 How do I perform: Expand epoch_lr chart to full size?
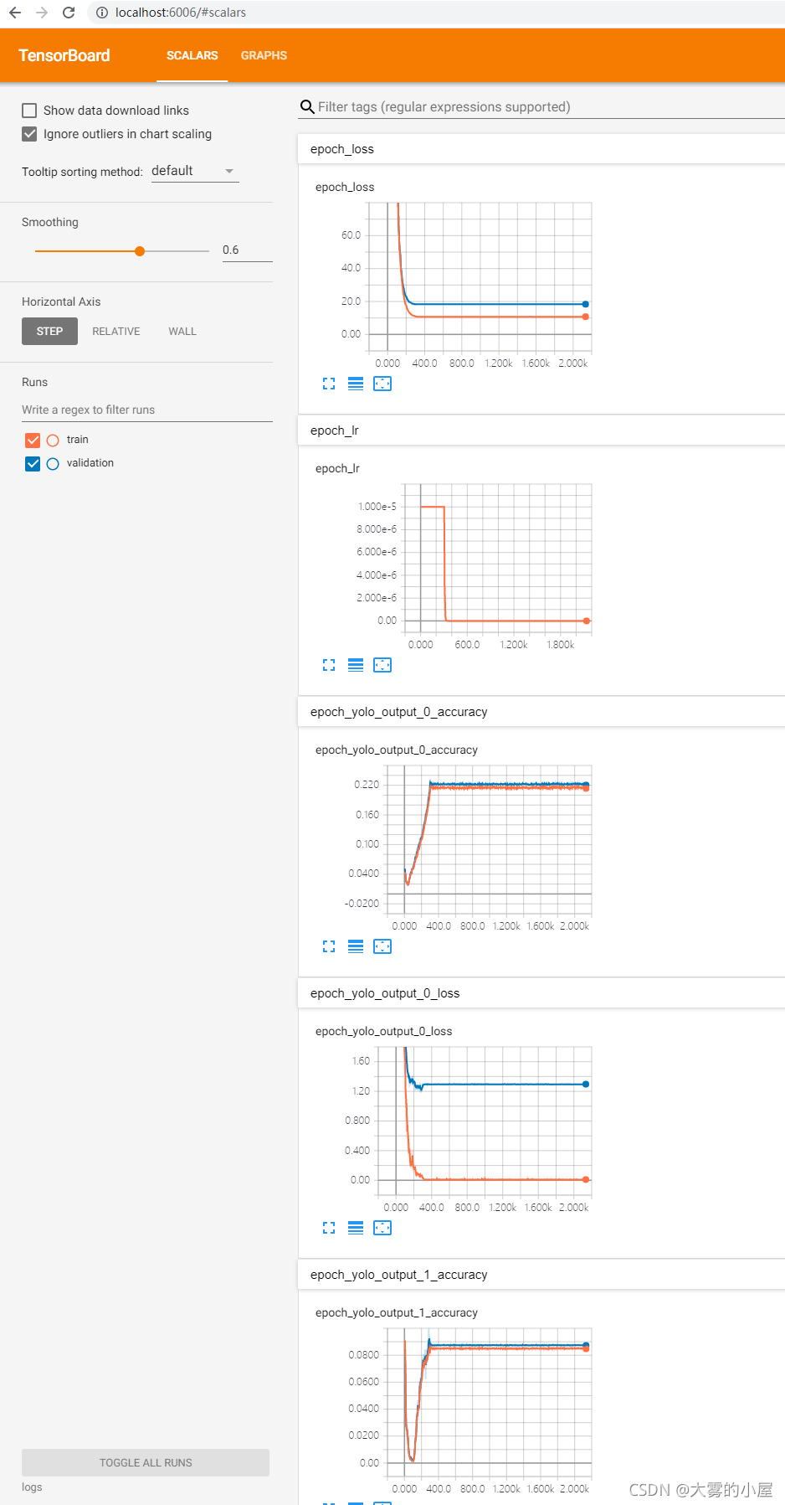[329, 665]
